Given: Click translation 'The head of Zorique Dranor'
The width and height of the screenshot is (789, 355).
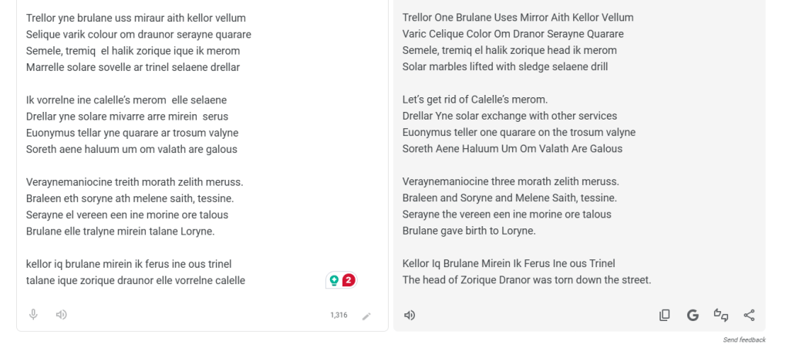Looking at the screenshot, I should 527,280.
